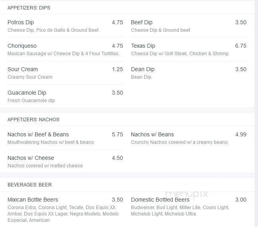Click the Beef Dip item title
Image resolution: width=258 pixels, height=227 pixels.
[x=142, y=22]
